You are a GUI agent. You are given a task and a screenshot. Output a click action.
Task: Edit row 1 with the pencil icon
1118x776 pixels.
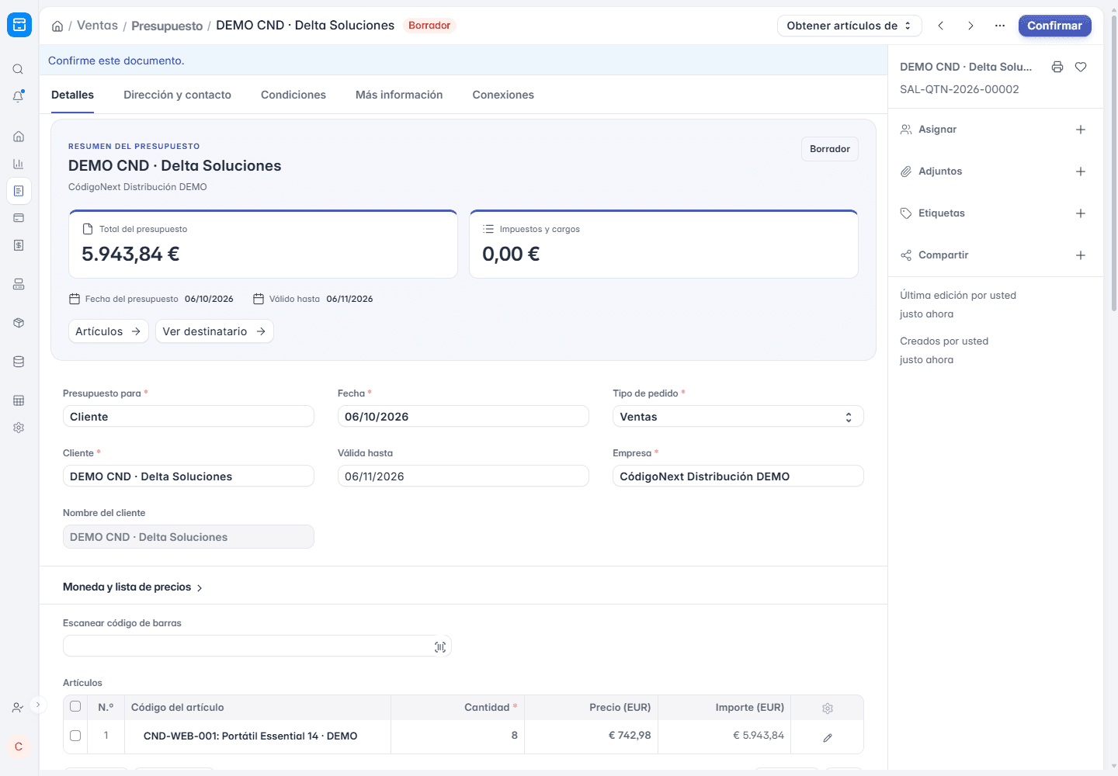[828, 738]
